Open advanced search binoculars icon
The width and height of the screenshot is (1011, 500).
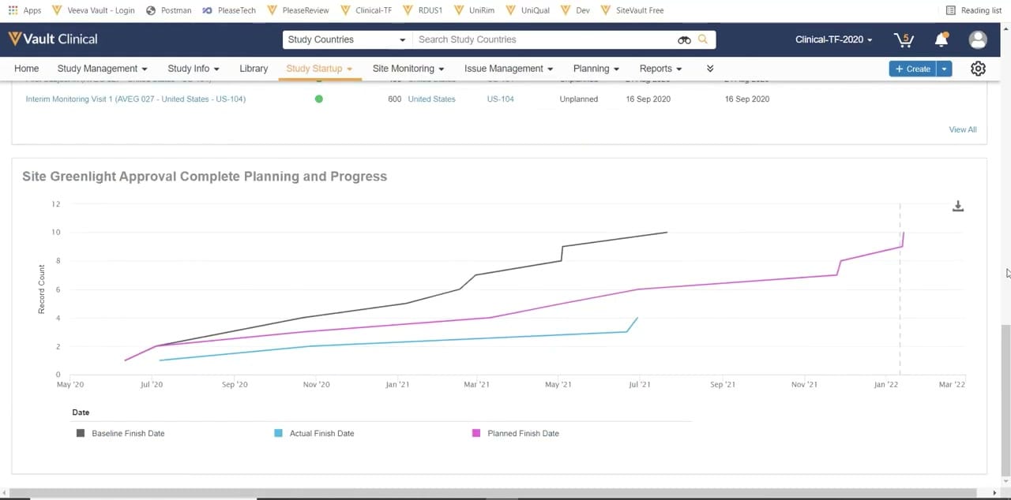coord(684,39)
